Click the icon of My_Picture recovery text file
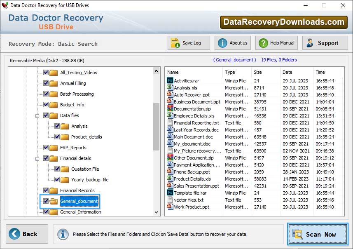The width and height of the screenshot is (353, 249). click(x=170, y=150)
